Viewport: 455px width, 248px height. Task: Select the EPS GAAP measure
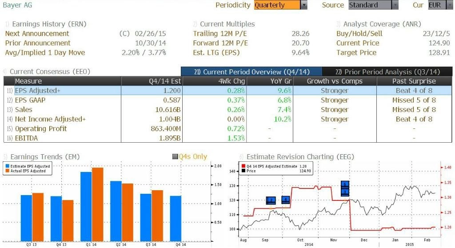30,100
